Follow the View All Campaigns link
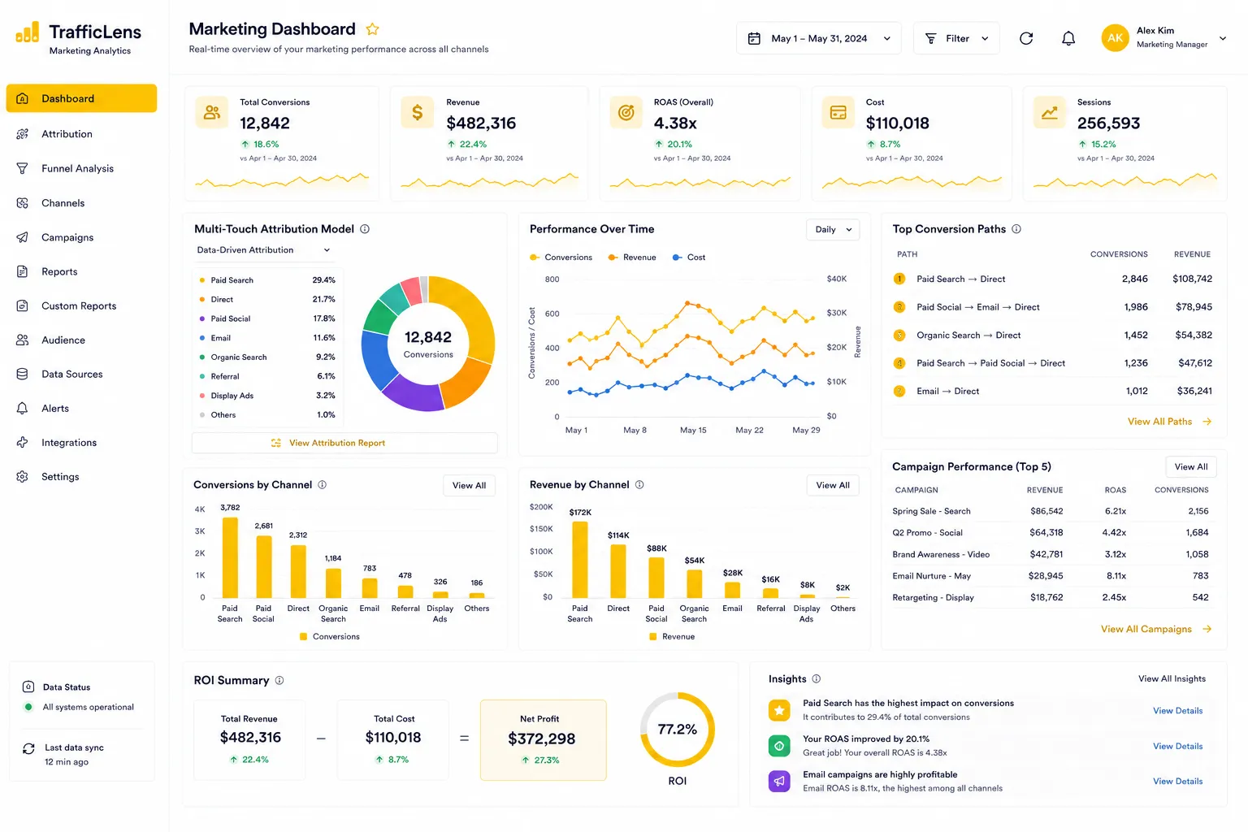The height and width of the screenshot is (832, 1248). [x=1156, y=630]
